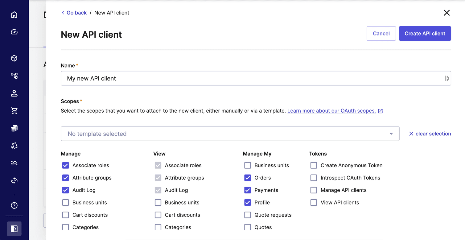
Task: Open the Customers section via person icon
Action: click(14, 93)
